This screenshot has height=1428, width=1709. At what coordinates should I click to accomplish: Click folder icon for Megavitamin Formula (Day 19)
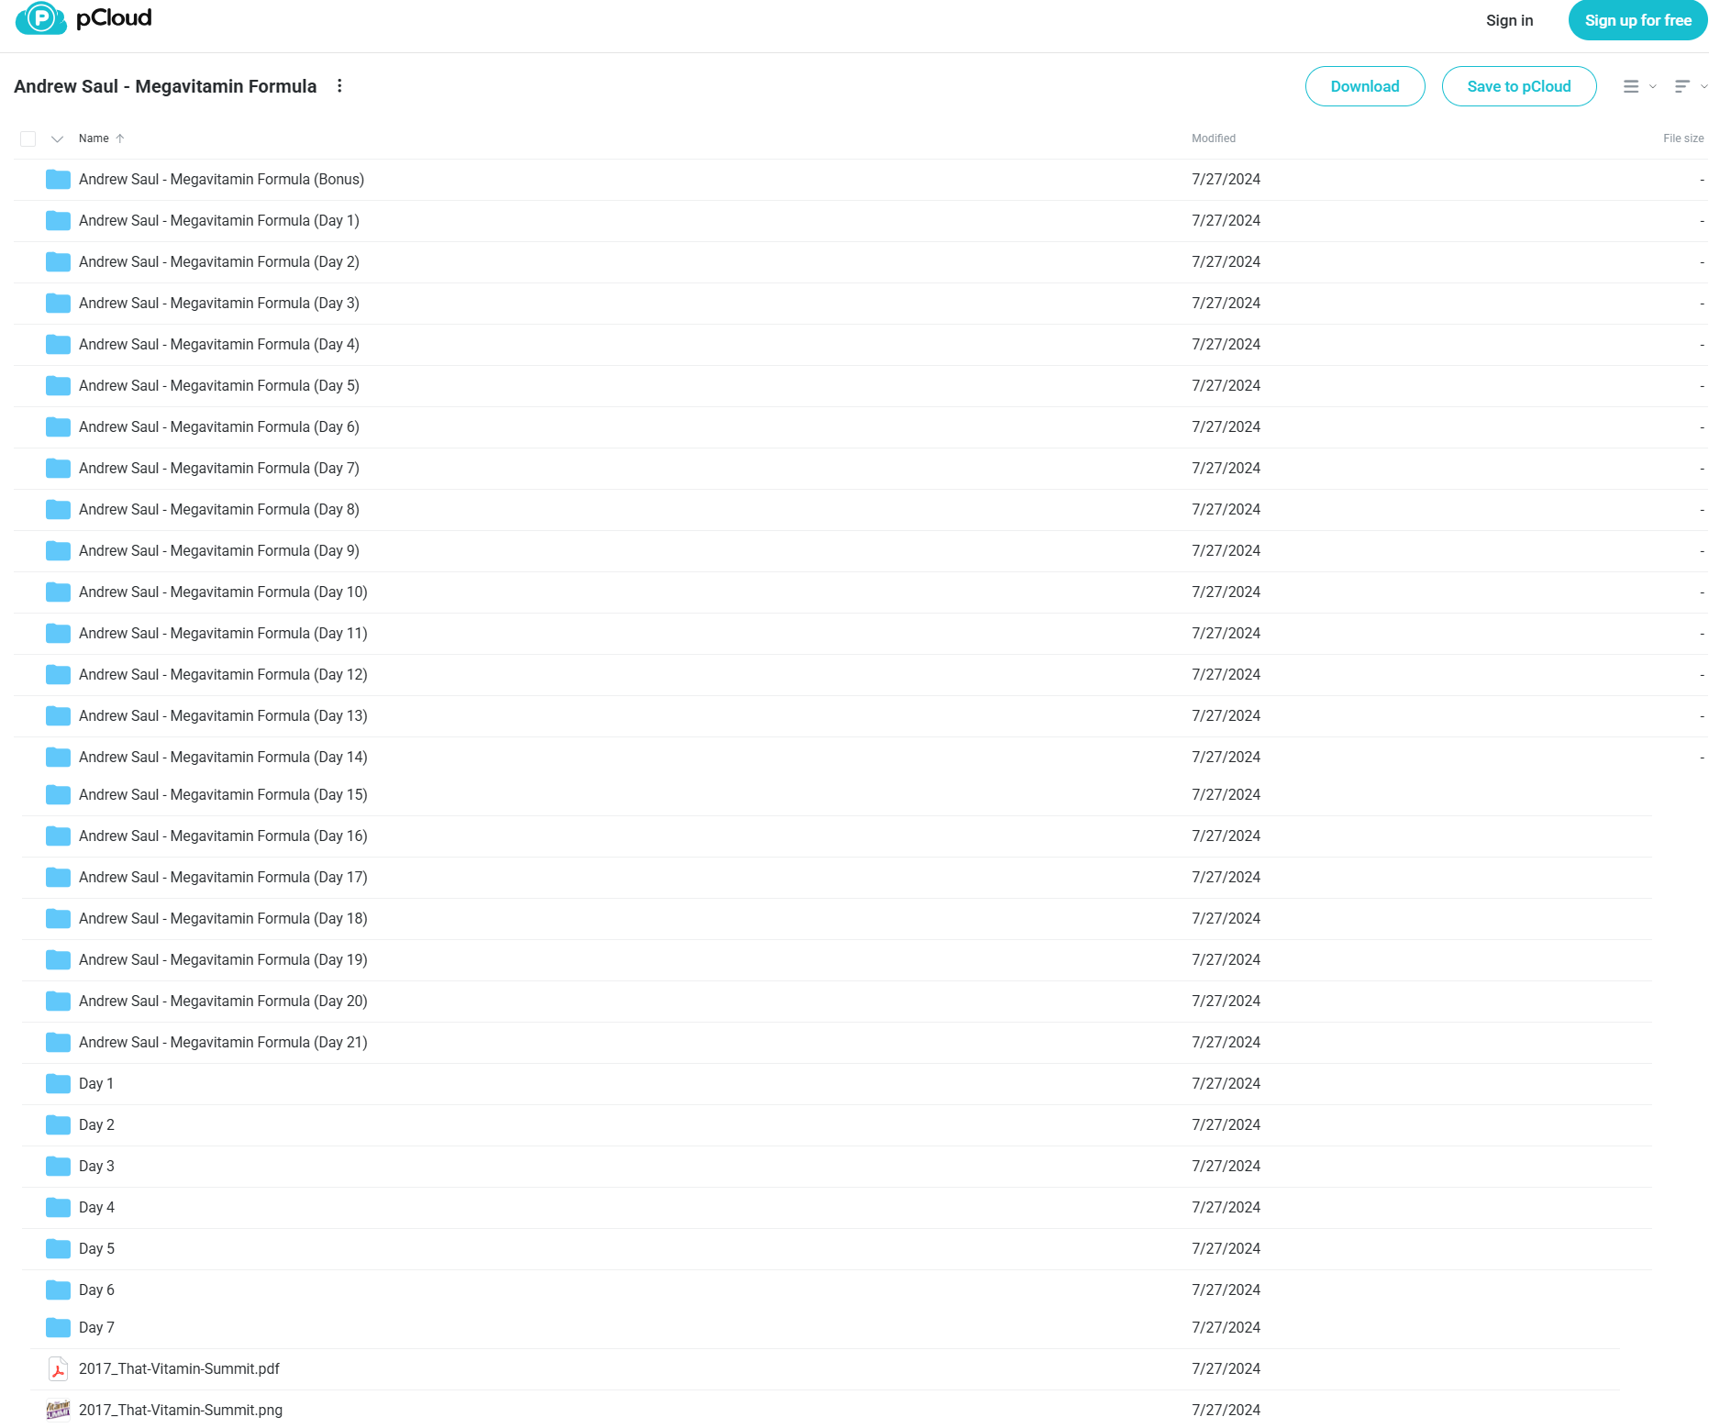[59, 959]
